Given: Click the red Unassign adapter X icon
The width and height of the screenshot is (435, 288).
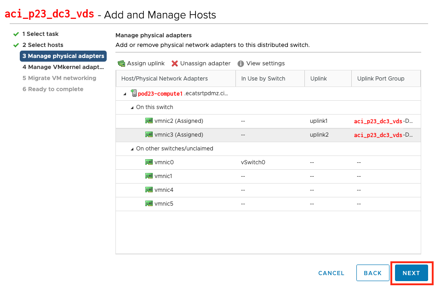Looking at the screenshot, I should point(174,63).
